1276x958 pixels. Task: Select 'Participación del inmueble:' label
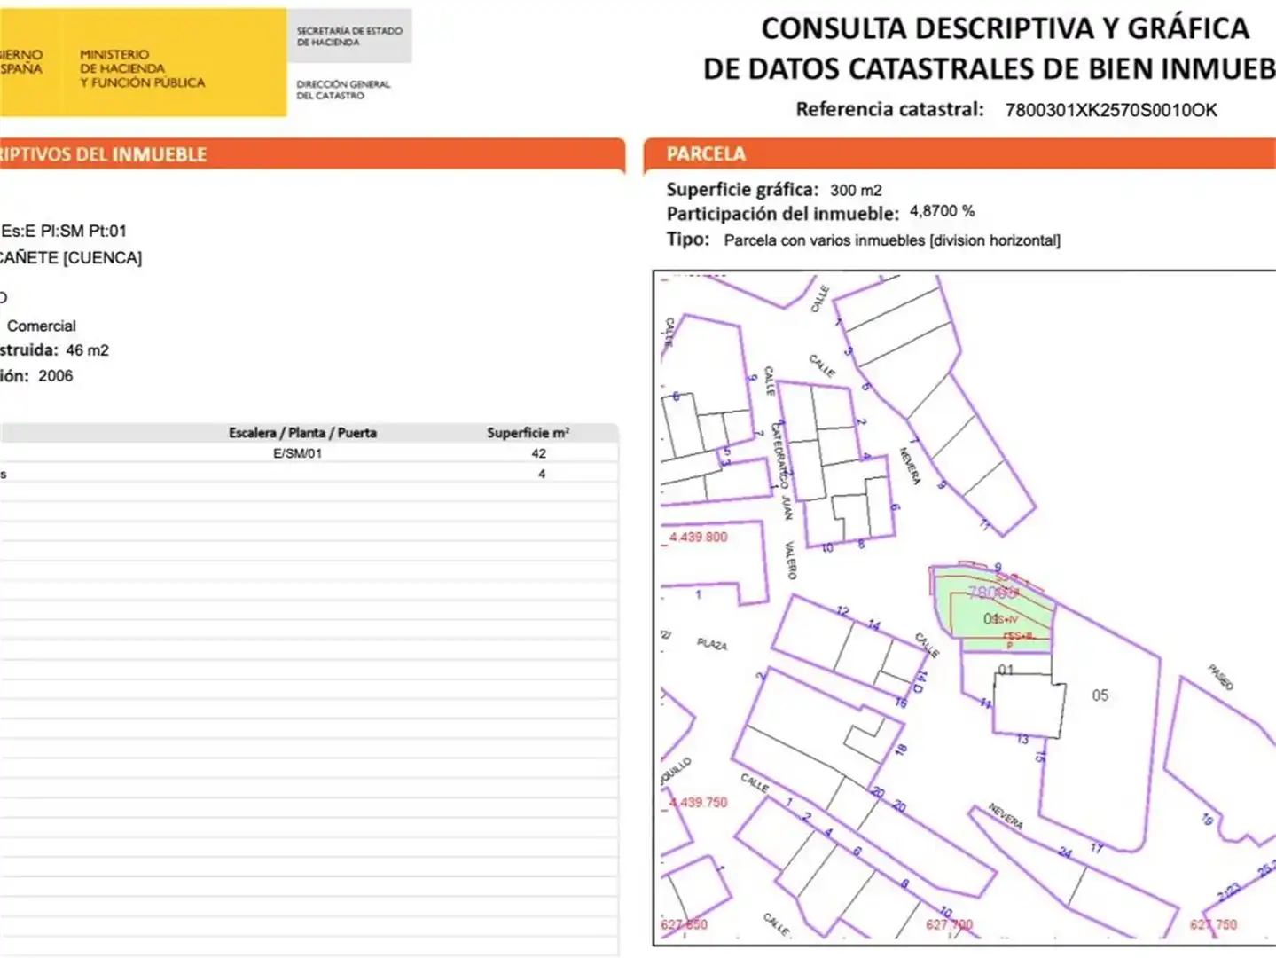783,213
